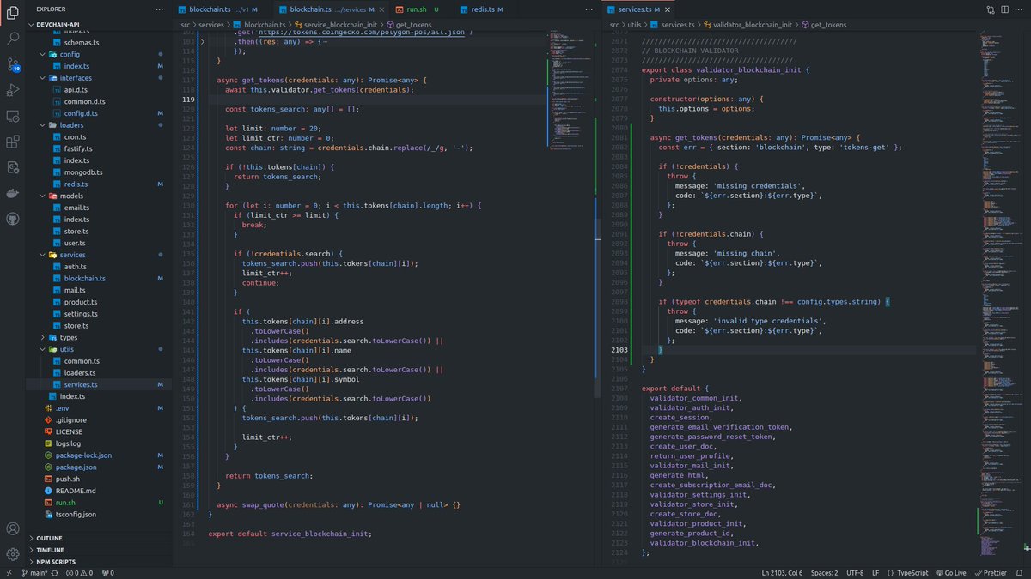Change UTF-8 file encoding
This screenshot has width=1031, height=579.
[x=855, y=572]
